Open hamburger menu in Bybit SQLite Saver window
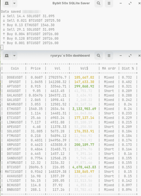This screenshot has width=141, height=196. 109,3
